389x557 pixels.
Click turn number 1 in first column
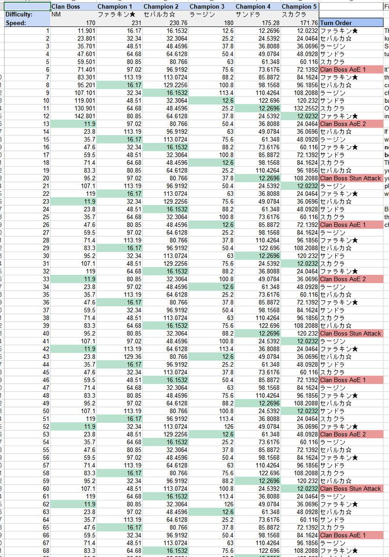[x=27, y=31]
